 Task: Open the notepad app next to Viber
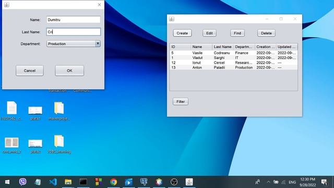click(38, 182)
